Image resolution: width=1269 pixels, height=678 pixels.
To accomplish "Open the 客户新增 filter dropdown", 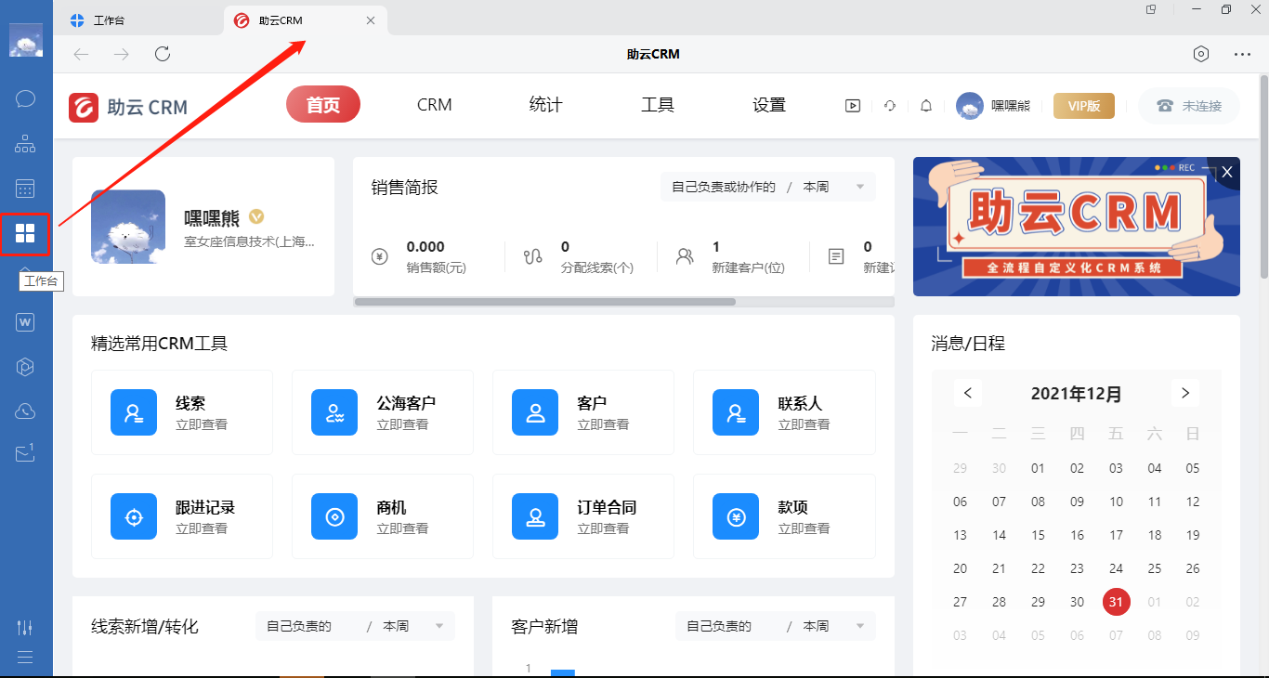I will pyautogui.click(x=775, y=626).
